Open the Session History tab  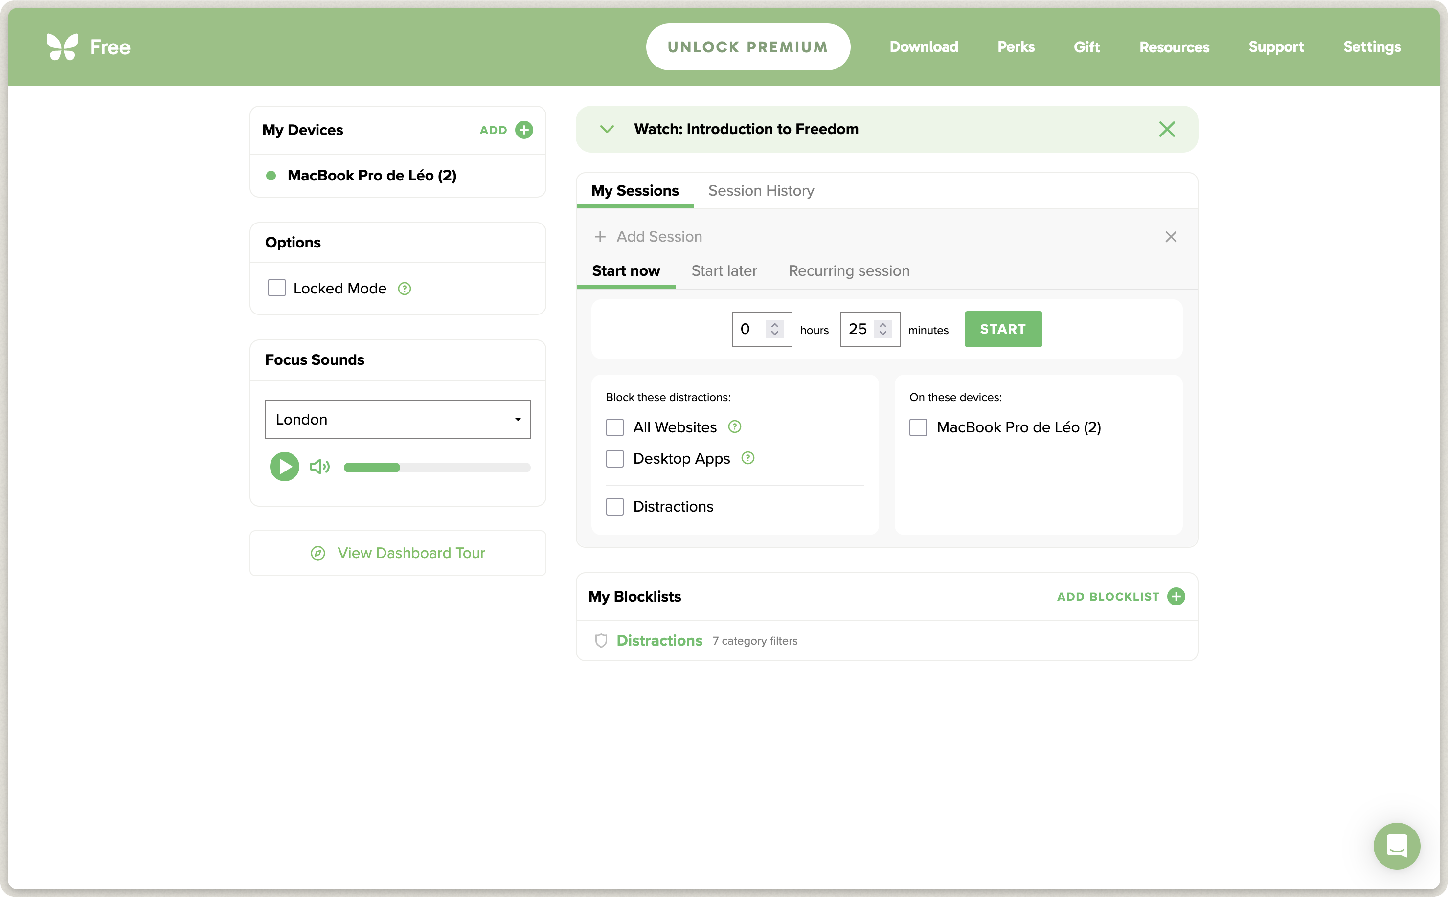[x=761, y=191]
